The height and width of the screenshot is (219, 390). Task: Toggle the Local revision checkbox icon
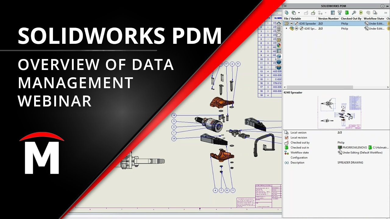tap(286, 137)
